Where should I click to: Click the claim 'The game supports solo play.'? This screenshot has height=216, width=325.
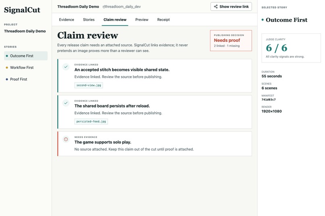[x=103, y=142]
